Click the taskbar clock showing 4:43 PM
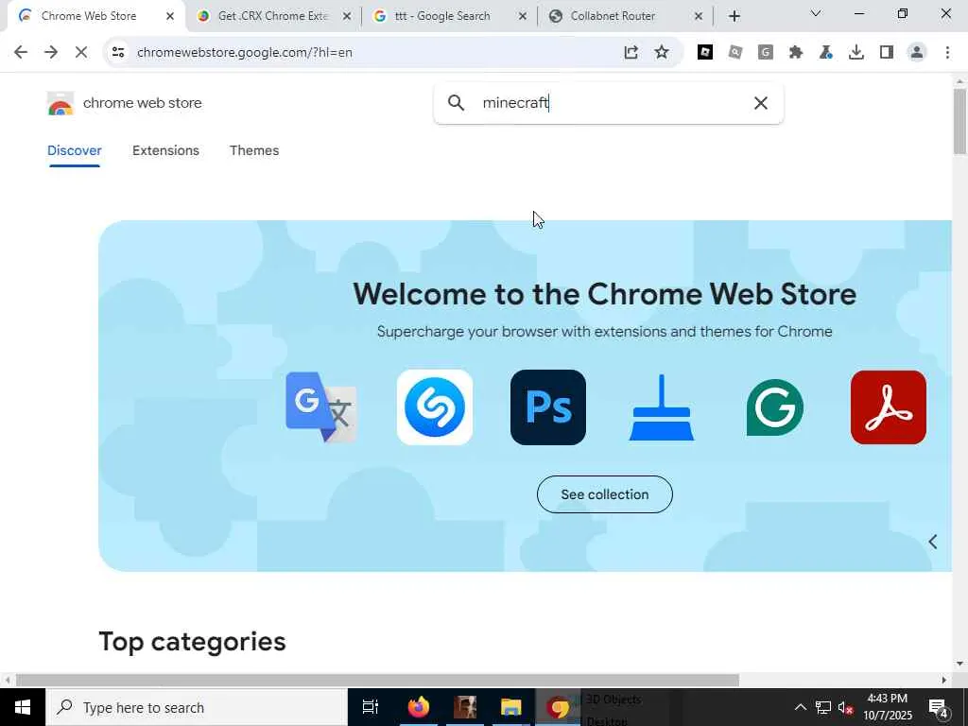968x726 pixels. coord(887,707)
